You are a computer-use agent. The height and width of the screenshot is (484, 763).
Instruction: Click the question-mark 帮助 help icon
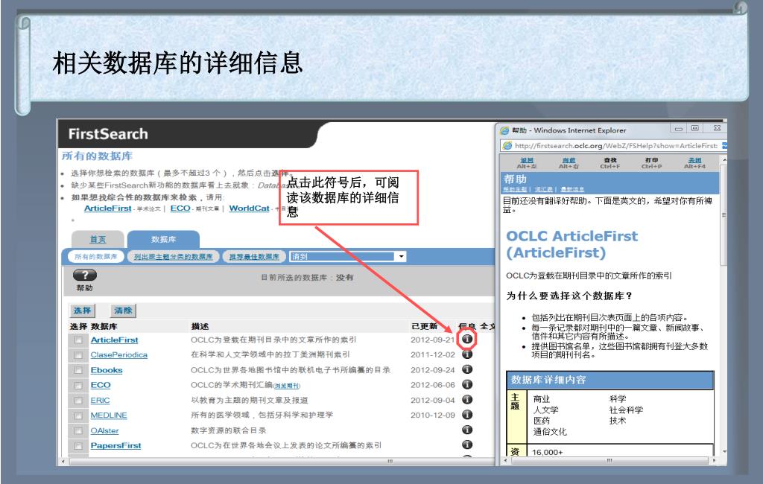(x=85, y=275)
